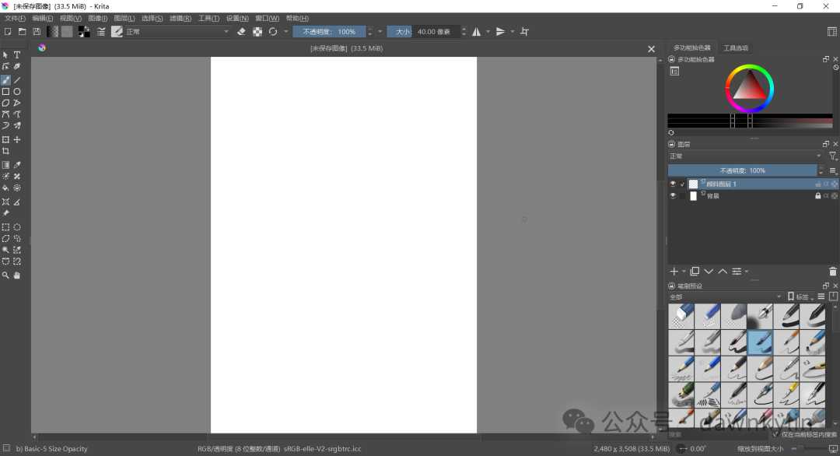Add a new layer with the plus icon
The width and height of the screenshot is (840, 456).
click(674, 271)
